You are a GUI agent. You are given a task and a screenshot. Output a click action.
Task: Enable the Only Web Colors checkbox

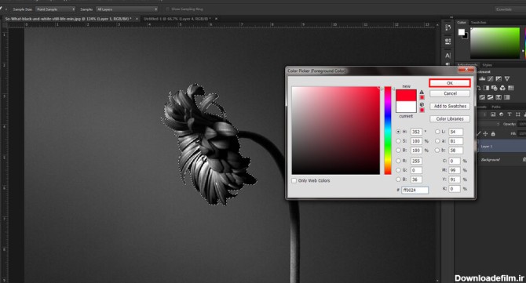coord(294,180)
